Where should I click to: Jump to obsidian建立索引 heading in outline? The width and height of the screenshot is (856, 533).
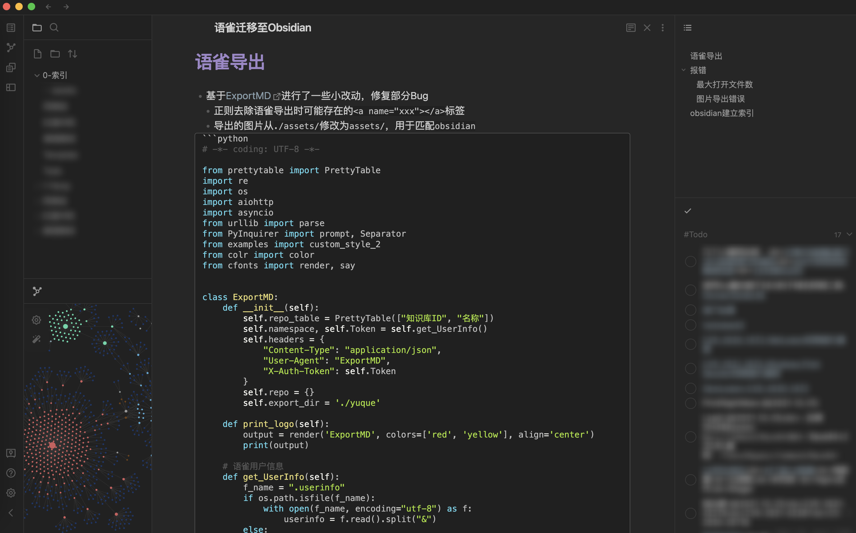722,113
